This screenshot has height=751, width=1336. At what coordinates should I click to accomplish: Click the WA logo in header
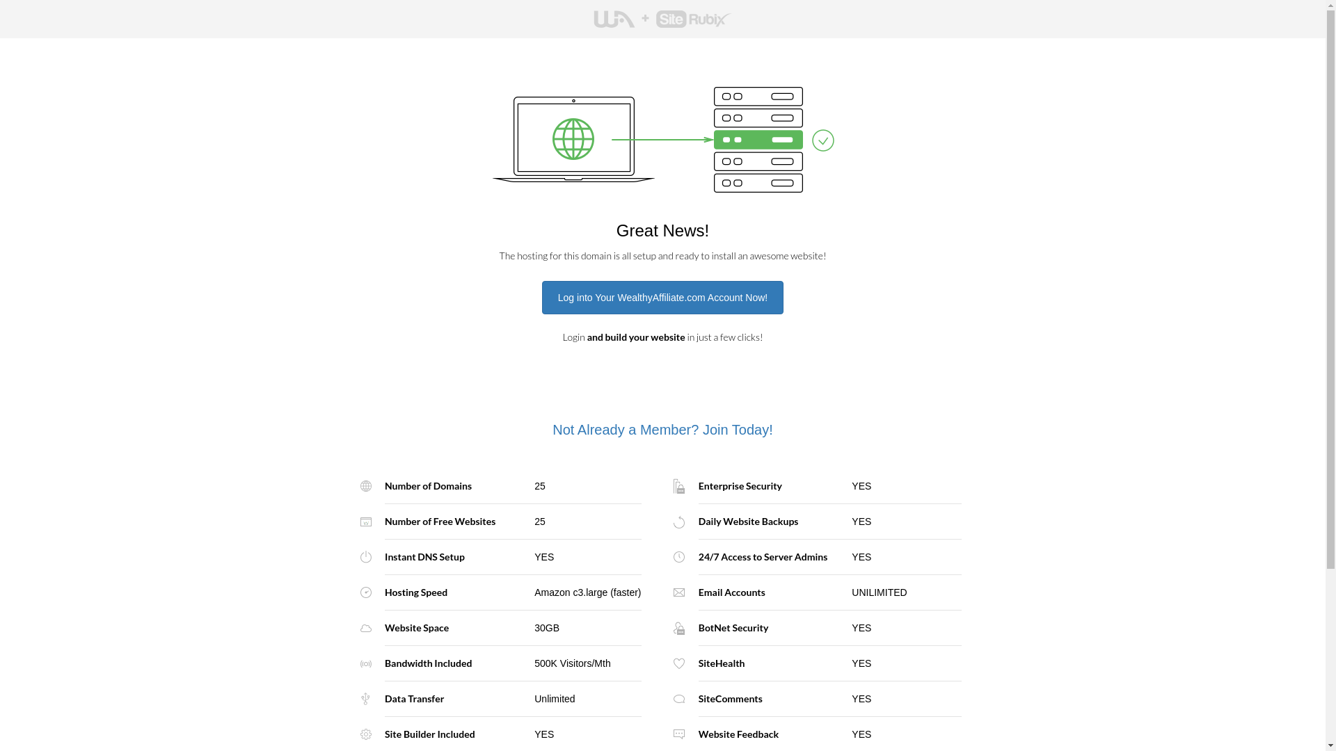click(x=614, y=19)
